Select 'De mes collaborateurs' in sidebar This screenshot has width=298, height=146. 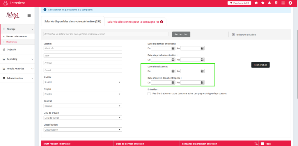[17, 36]
